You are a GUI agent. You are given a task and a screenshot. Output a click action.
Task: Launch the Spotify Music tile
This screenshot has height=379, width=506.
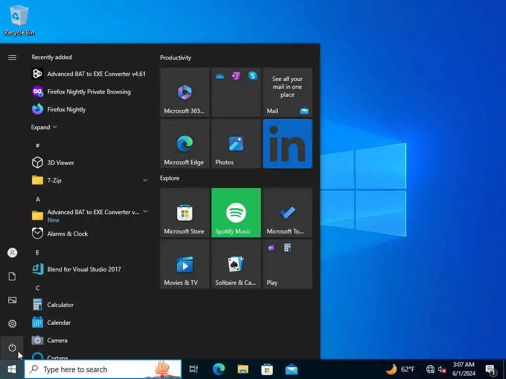pos(236,212)
